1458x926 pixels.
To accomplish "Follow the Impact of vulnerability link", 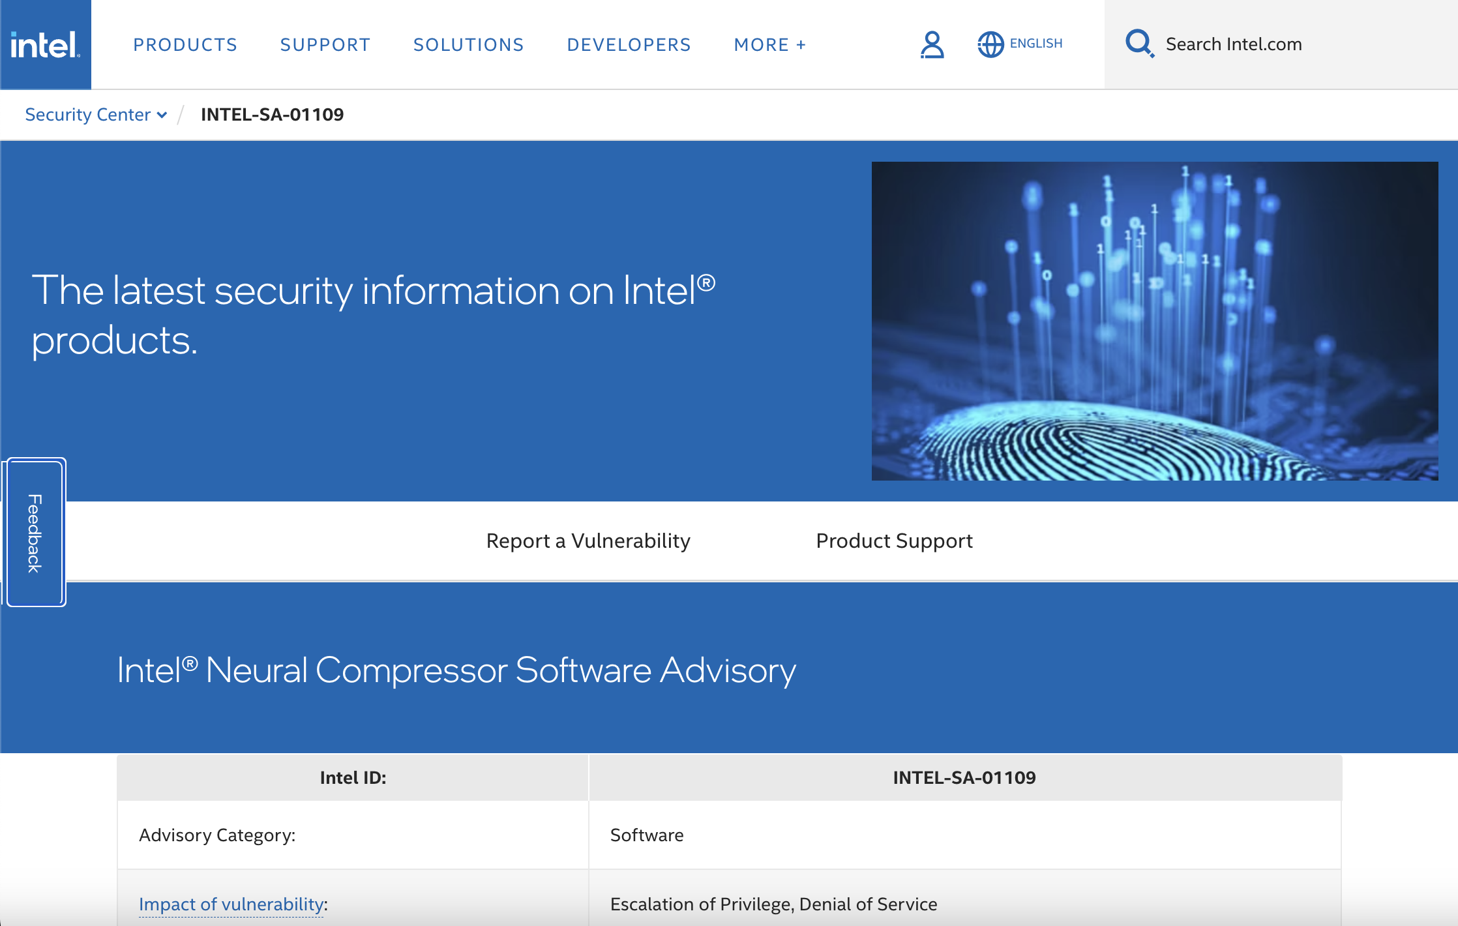I will click(231, 904).
